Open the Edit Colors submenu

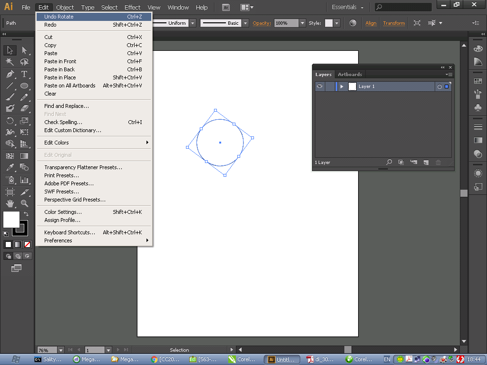(x=94, y=143)
